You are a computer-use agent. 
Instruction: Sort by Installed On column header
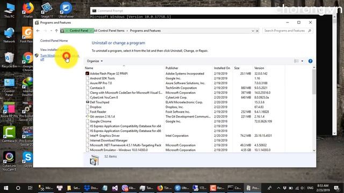click(223, 68)
